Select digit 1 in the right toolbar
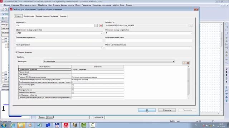The height and width of the screenshot is (128, 229). tap(226, 72)
